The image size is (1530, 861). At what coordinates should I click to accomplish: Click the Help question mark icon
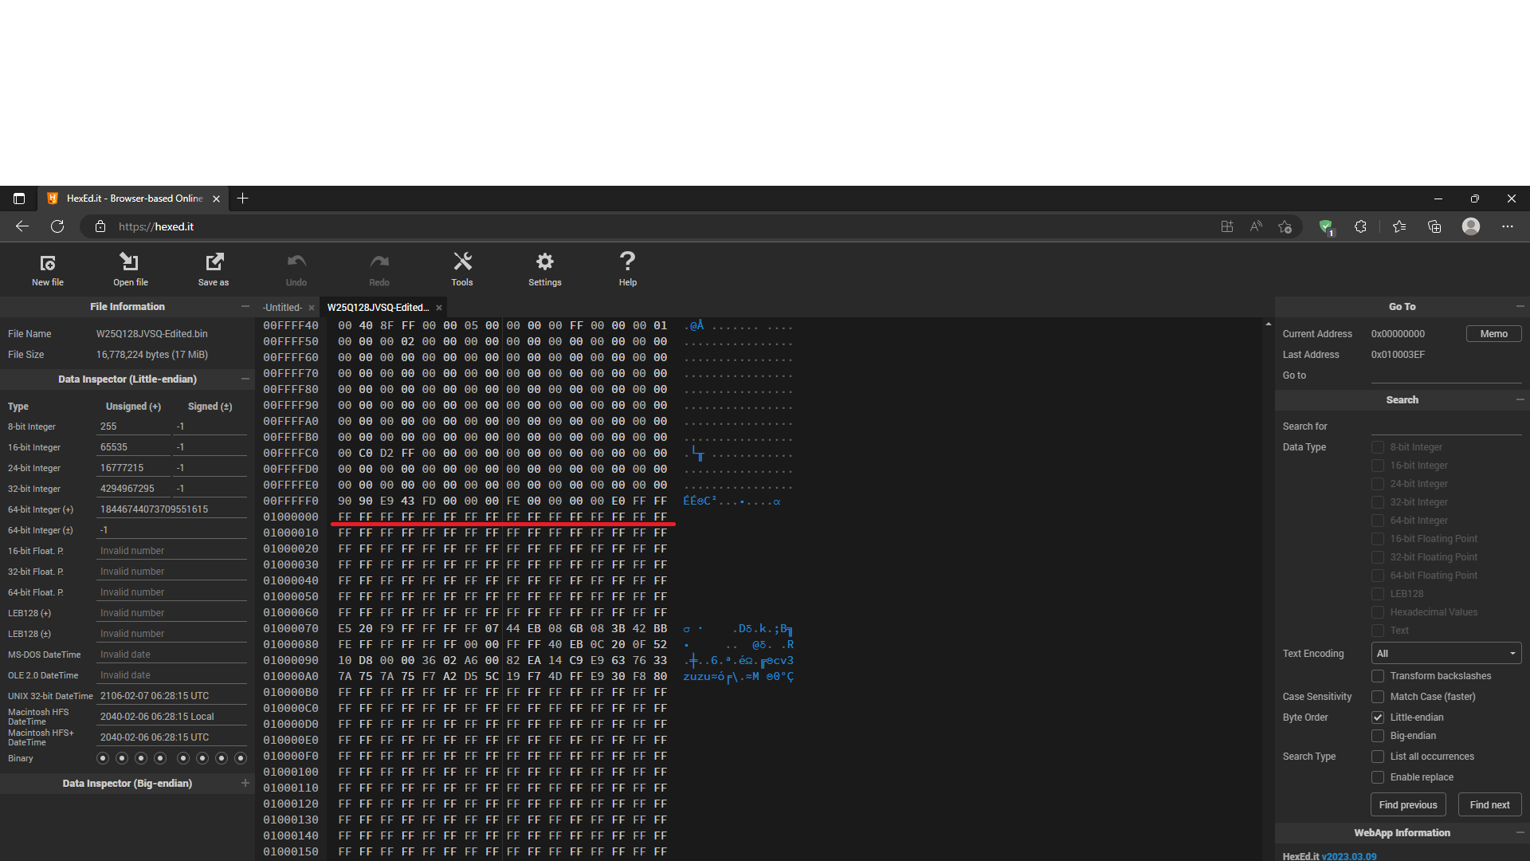(x=628, y=269)
